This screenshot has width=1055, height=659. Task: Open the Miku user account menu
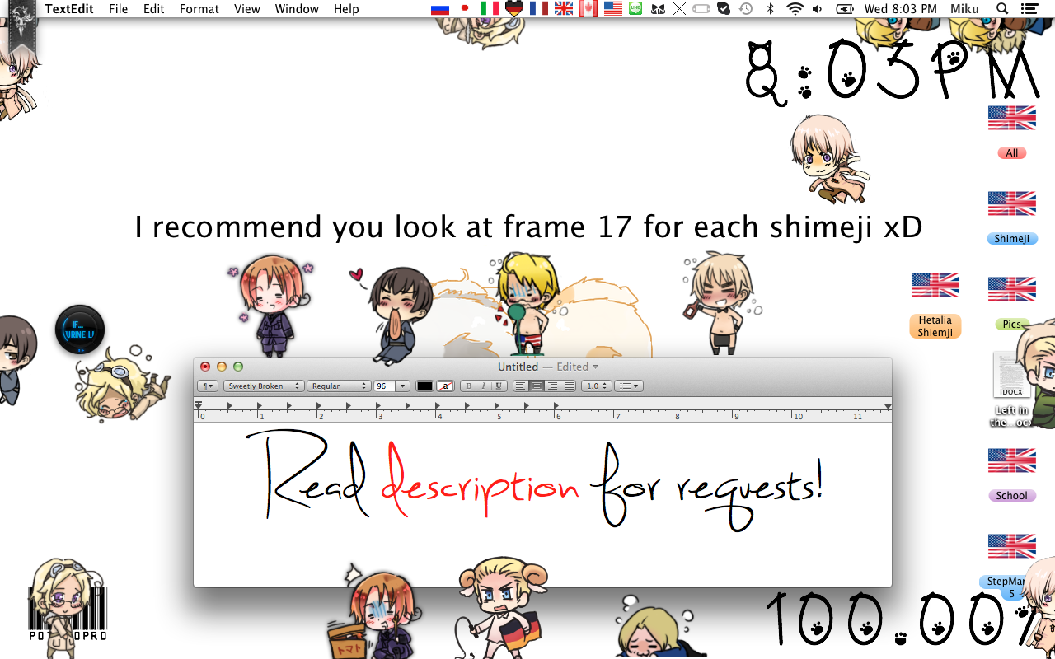[x=964, y=9]
